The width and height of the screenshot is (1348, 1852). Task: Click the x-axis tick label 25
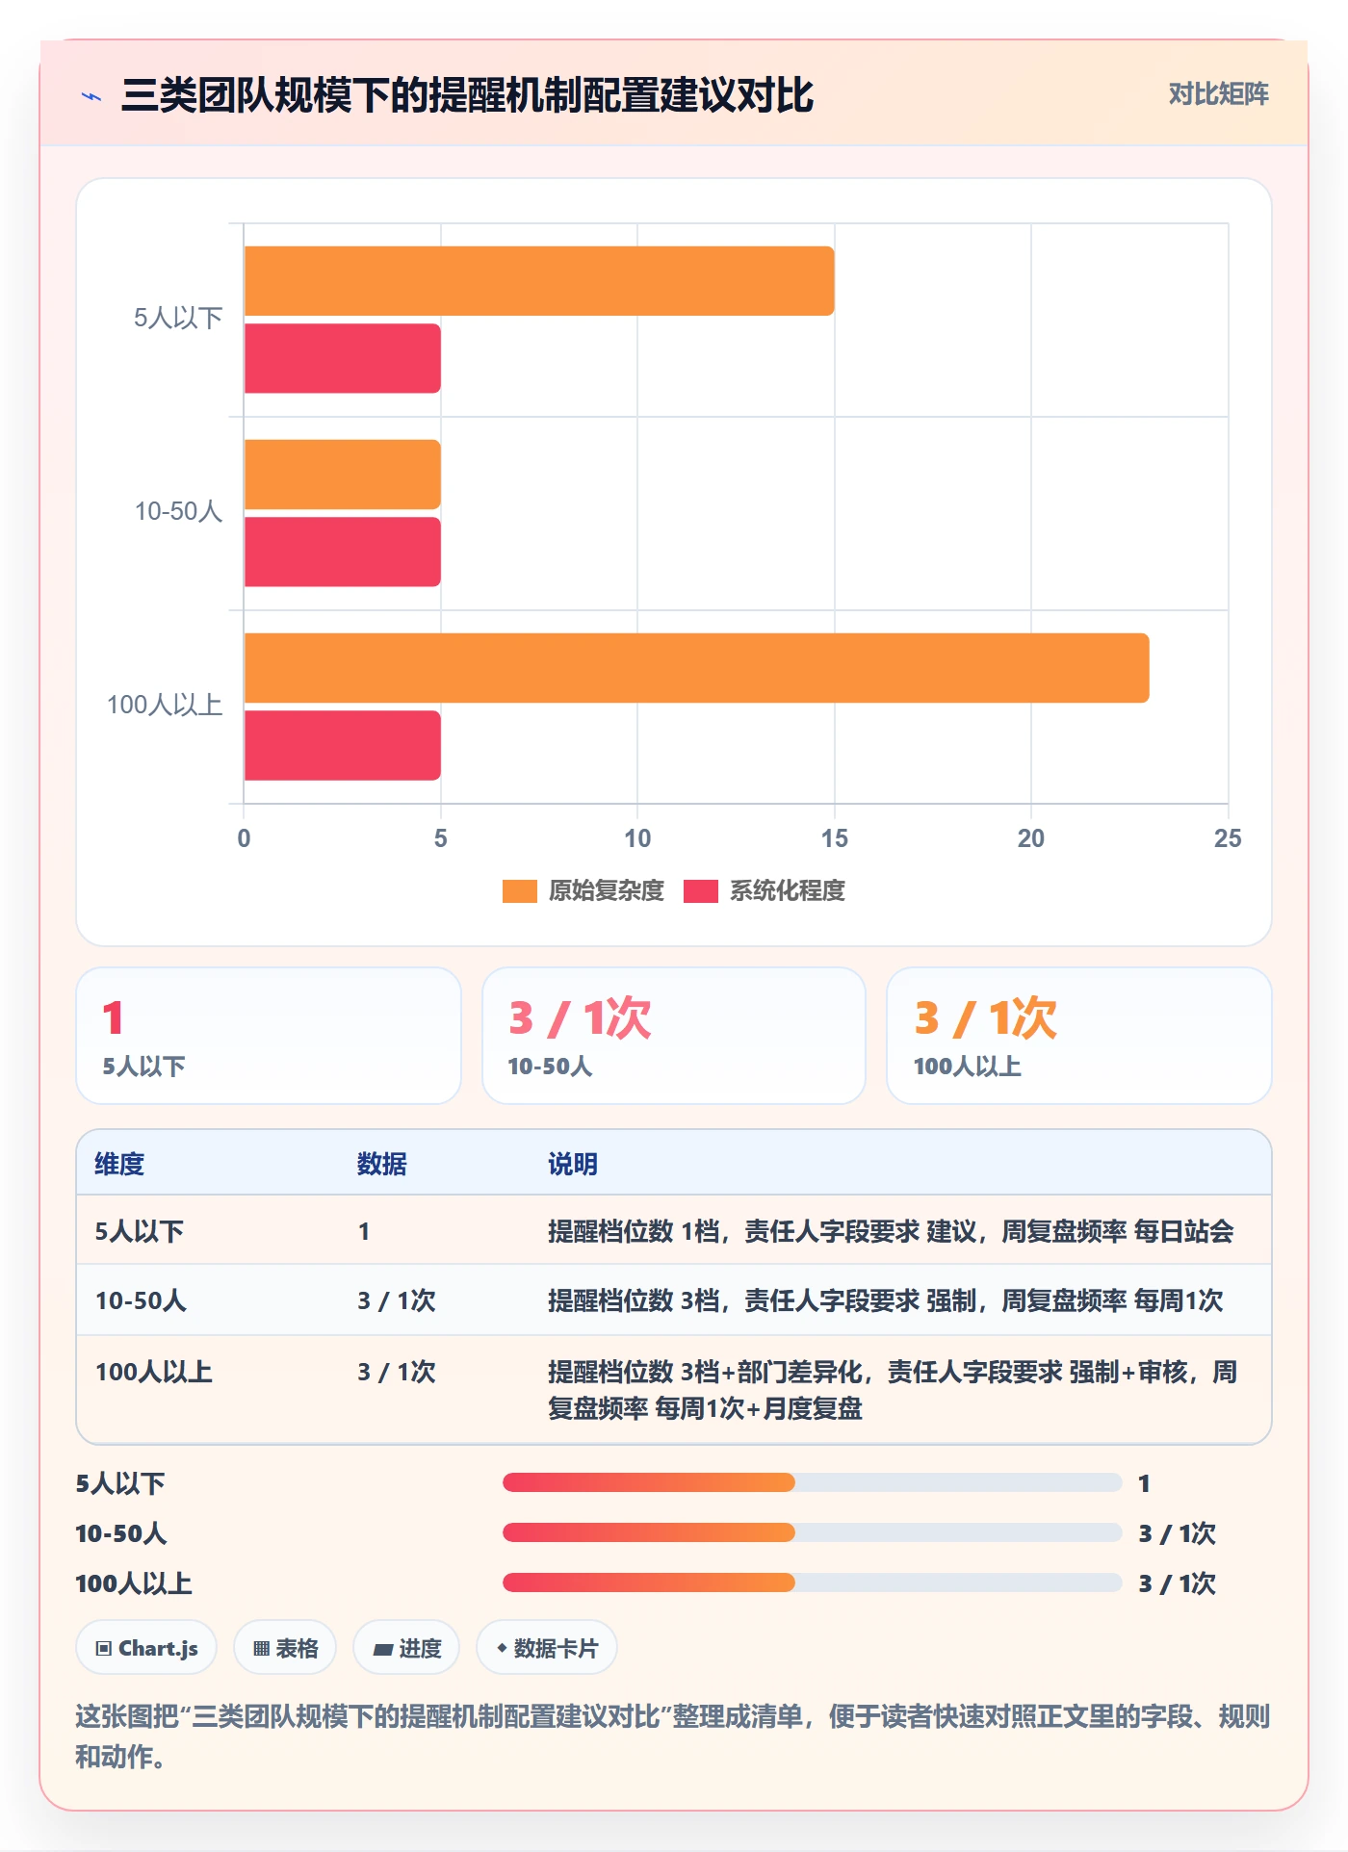click(x=1228, y=838)
